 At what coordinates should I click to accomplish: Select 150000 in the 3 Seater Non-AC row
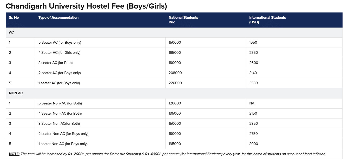coord(175,123)
